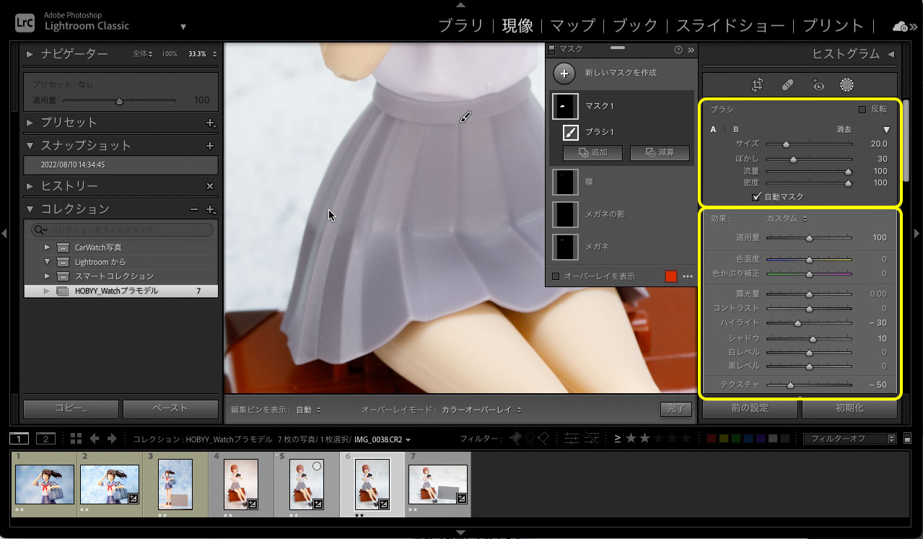This screenshot has height=539, width=923.
Task: Collapse the ヒストグラム panel triangle
Action: [891, 54]
